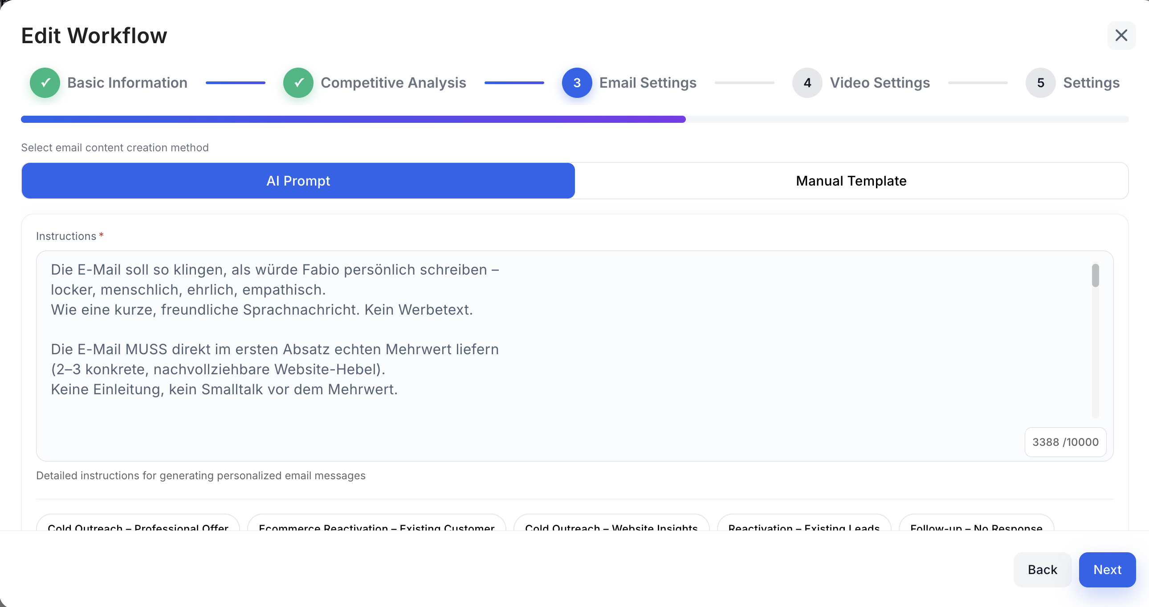Jump to the Basic Information step label
The width and height of the screenshot is (1149, 607).
click(x=127, y=83)
